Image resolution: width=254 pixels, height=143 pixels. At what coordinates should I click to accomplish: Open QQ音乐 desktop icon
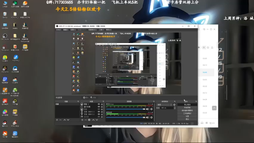5,58
